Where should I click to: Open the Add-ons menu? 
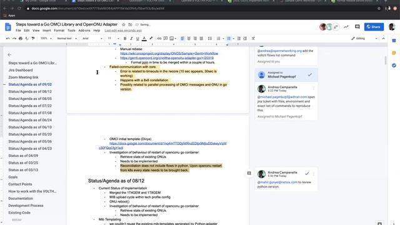click(84, 31)
